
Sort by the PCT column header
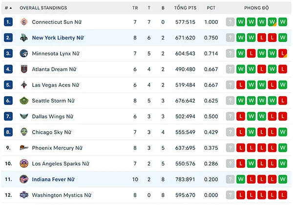211,8
